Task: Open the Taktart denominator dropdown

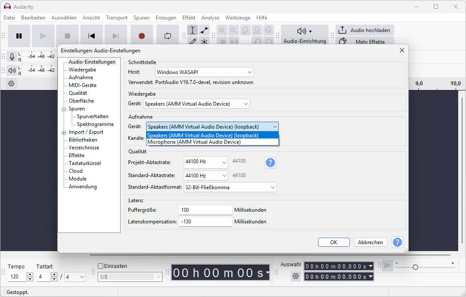Action: pos(75,277)
